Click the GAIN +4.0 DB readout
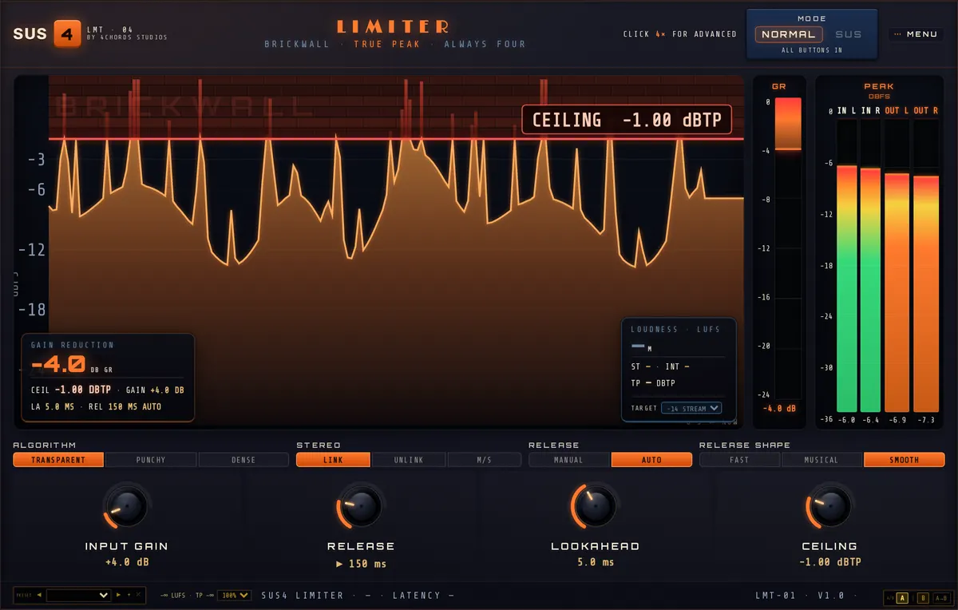This screenshot has width=958, height=610. (x=156, y=390)
